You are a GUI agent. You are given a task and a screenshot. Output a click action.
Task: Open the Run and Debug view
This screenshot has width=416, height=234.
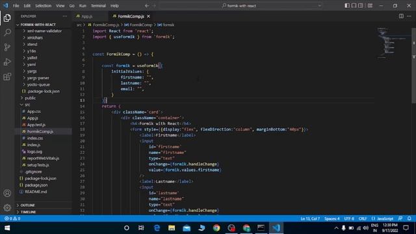[x=7, y=62]
